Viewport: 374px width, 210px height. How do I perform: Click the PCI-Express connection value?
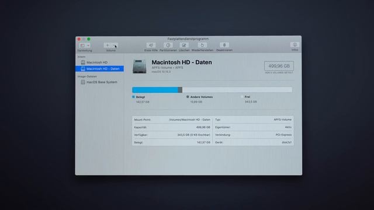(x=283, y=135)
